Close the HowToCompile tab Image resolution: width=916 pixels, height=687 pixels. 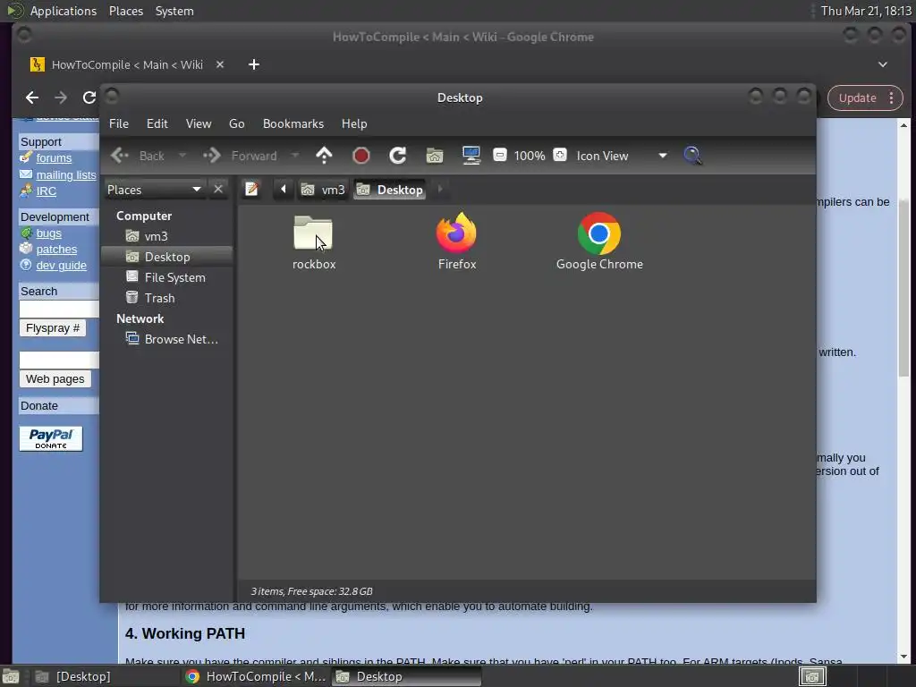point(220,64)
